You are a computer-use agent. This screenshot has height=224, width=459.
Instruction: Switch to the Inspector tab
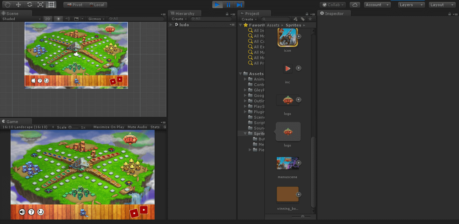coord(334,14)
